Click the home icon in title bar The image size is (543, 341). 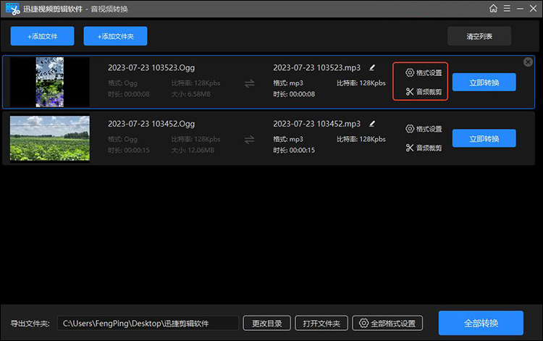coord(493,8)
